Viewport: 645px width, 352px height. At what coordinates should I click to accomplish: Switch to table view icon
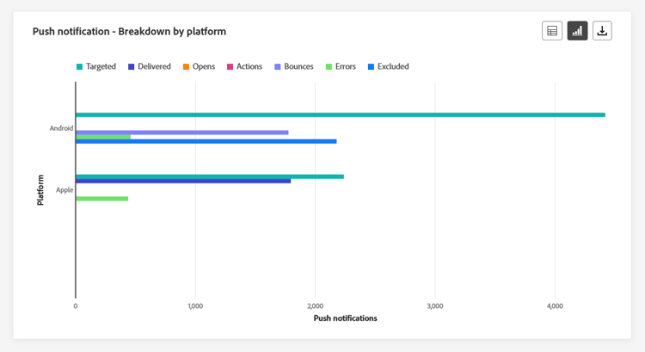(552, 31)
